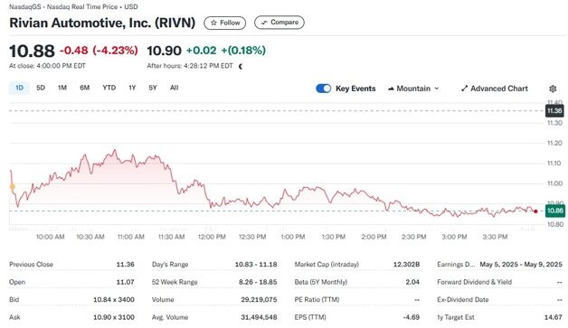The height and width of the screenshot is (328, 568).
Task: Click the Mountain chart type icon
Action: click(391, 89)
